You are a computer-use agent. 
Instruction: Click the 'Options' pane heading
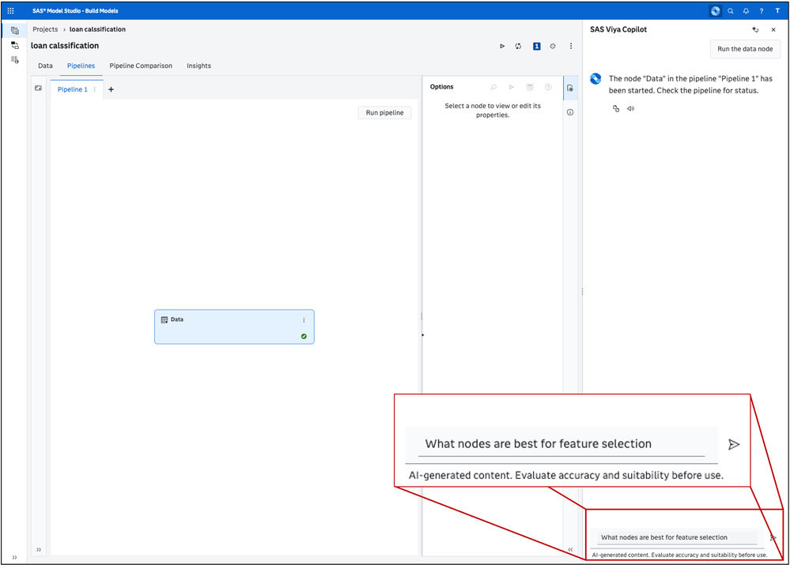(x=441, y=87)
